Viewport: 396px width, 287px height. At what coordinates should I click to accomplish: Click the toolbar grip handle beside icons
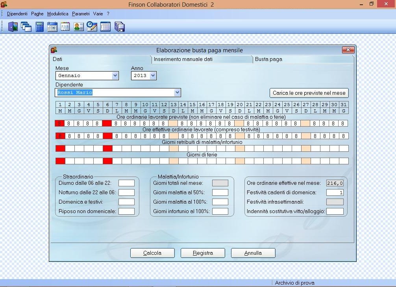click(x=2, y=26)
